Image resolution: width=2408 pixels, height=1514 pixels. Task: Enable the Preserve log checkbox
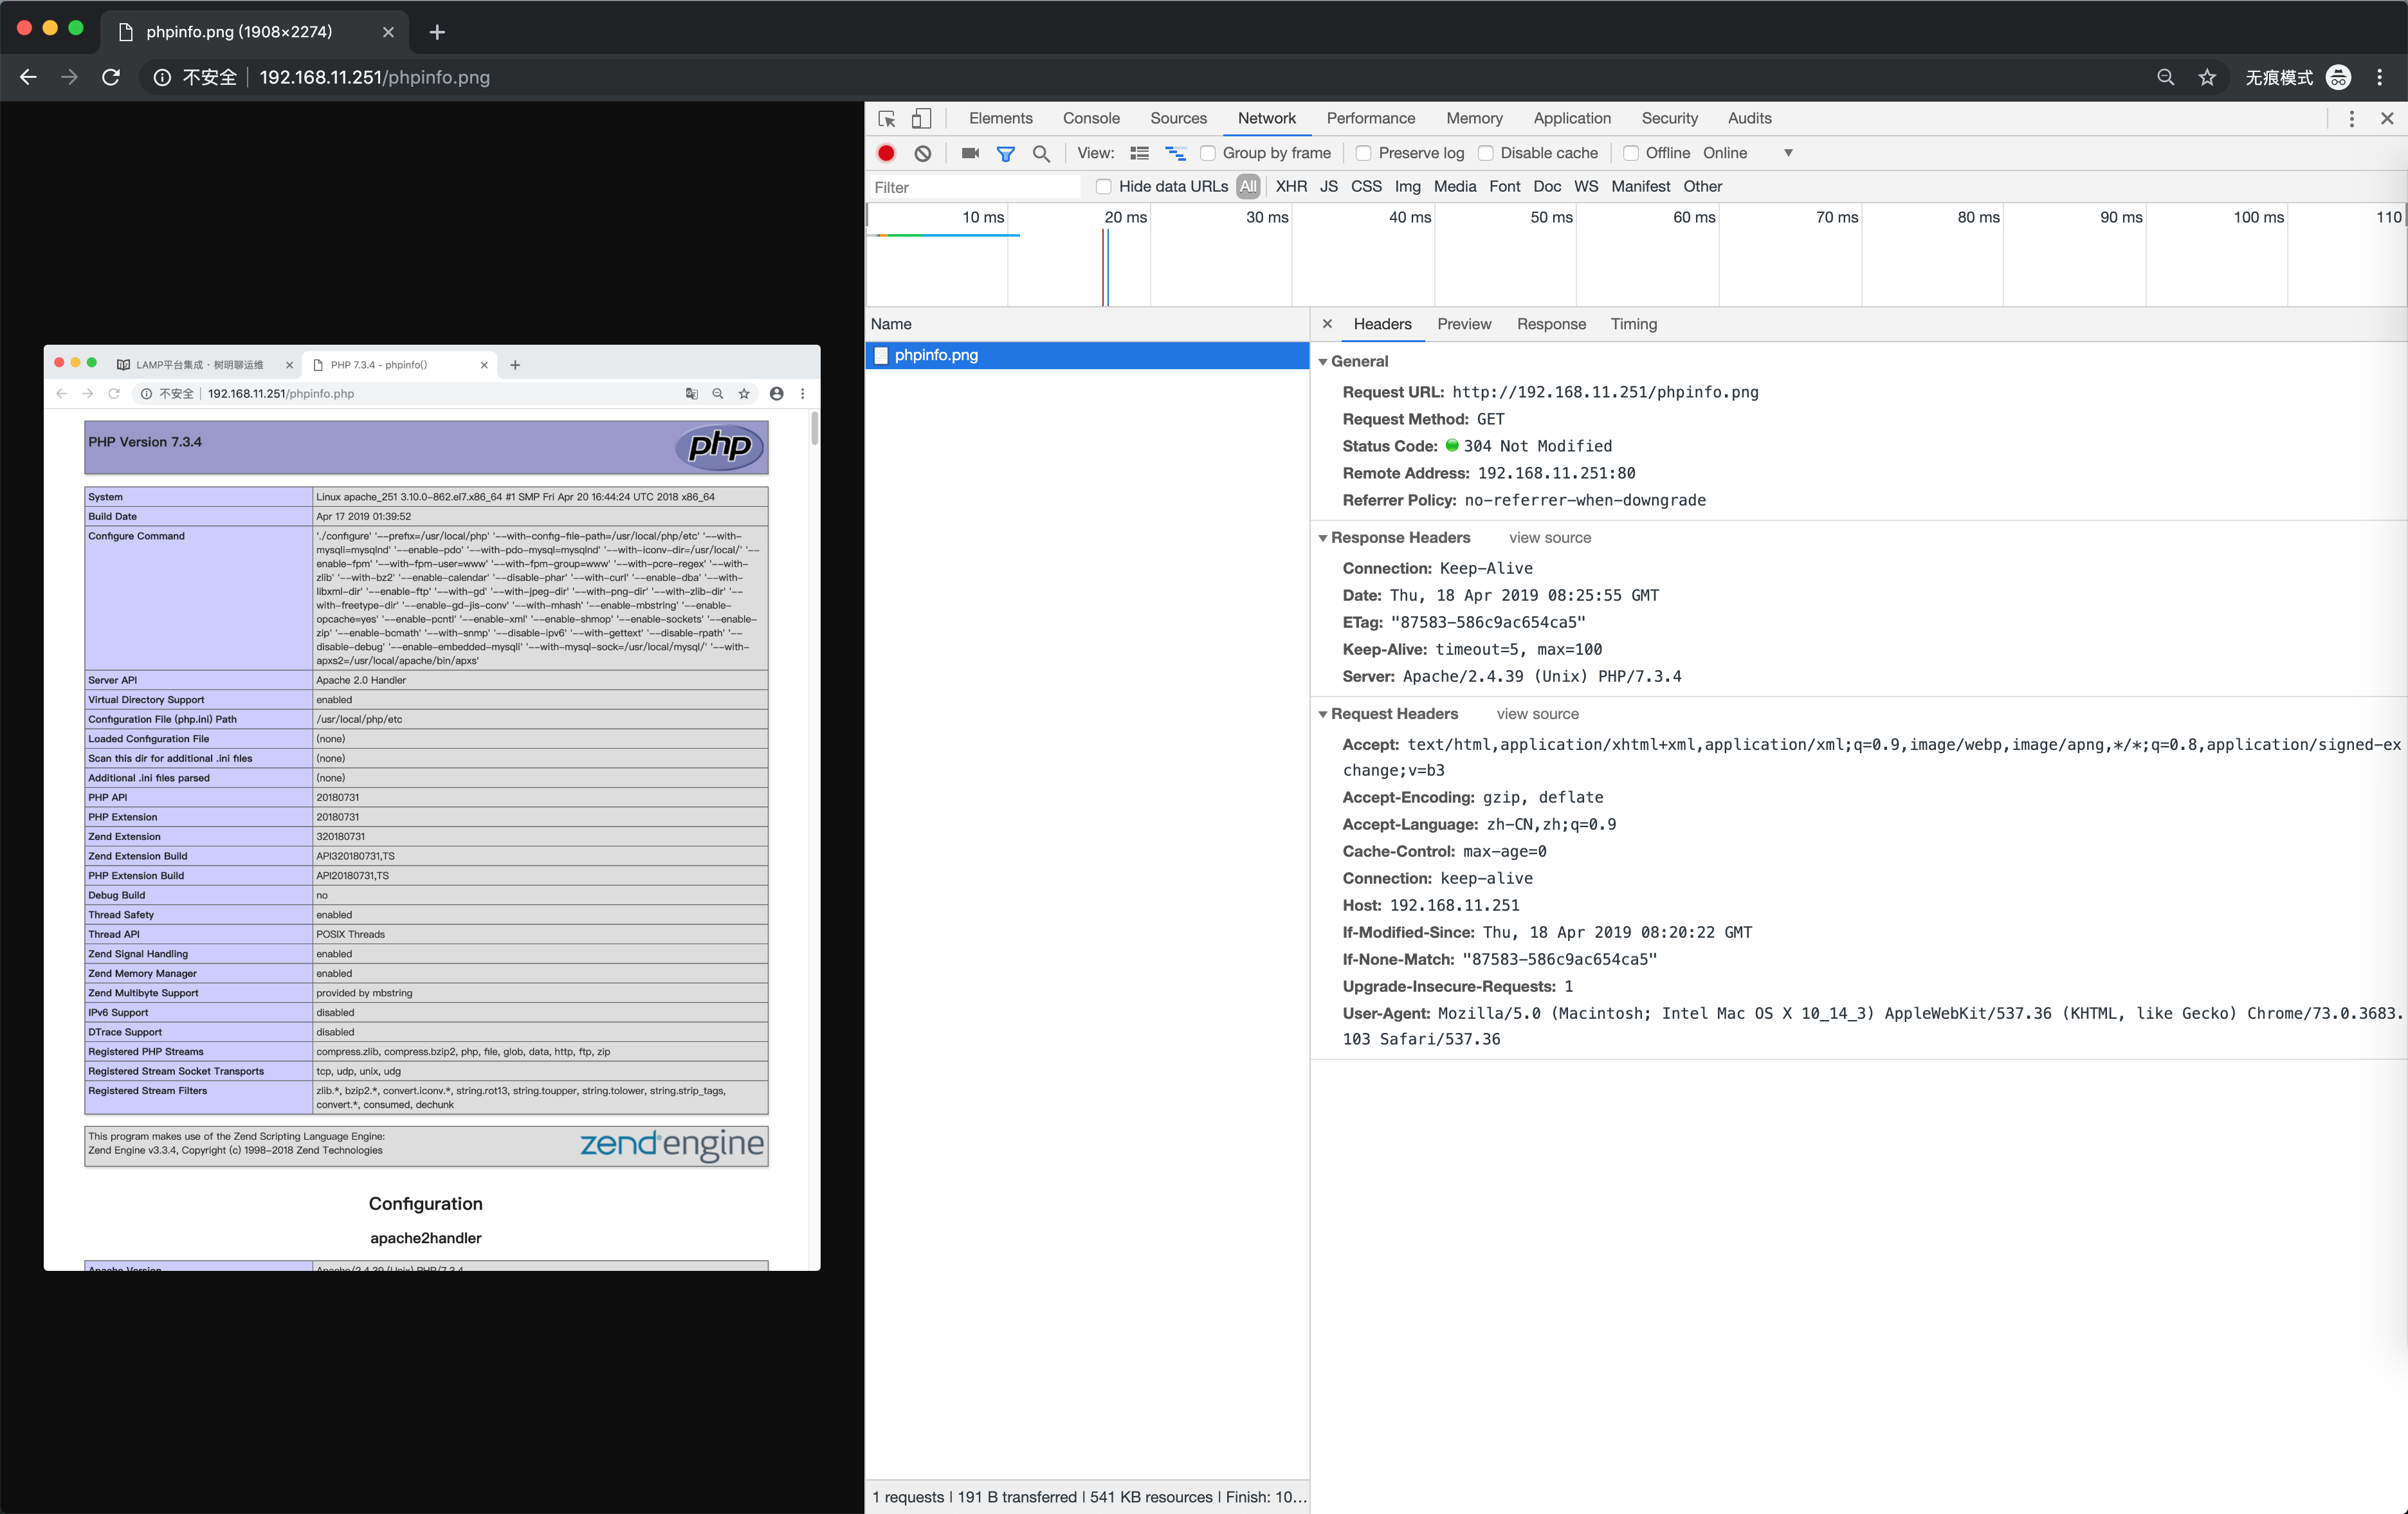tap(1364, 153)
